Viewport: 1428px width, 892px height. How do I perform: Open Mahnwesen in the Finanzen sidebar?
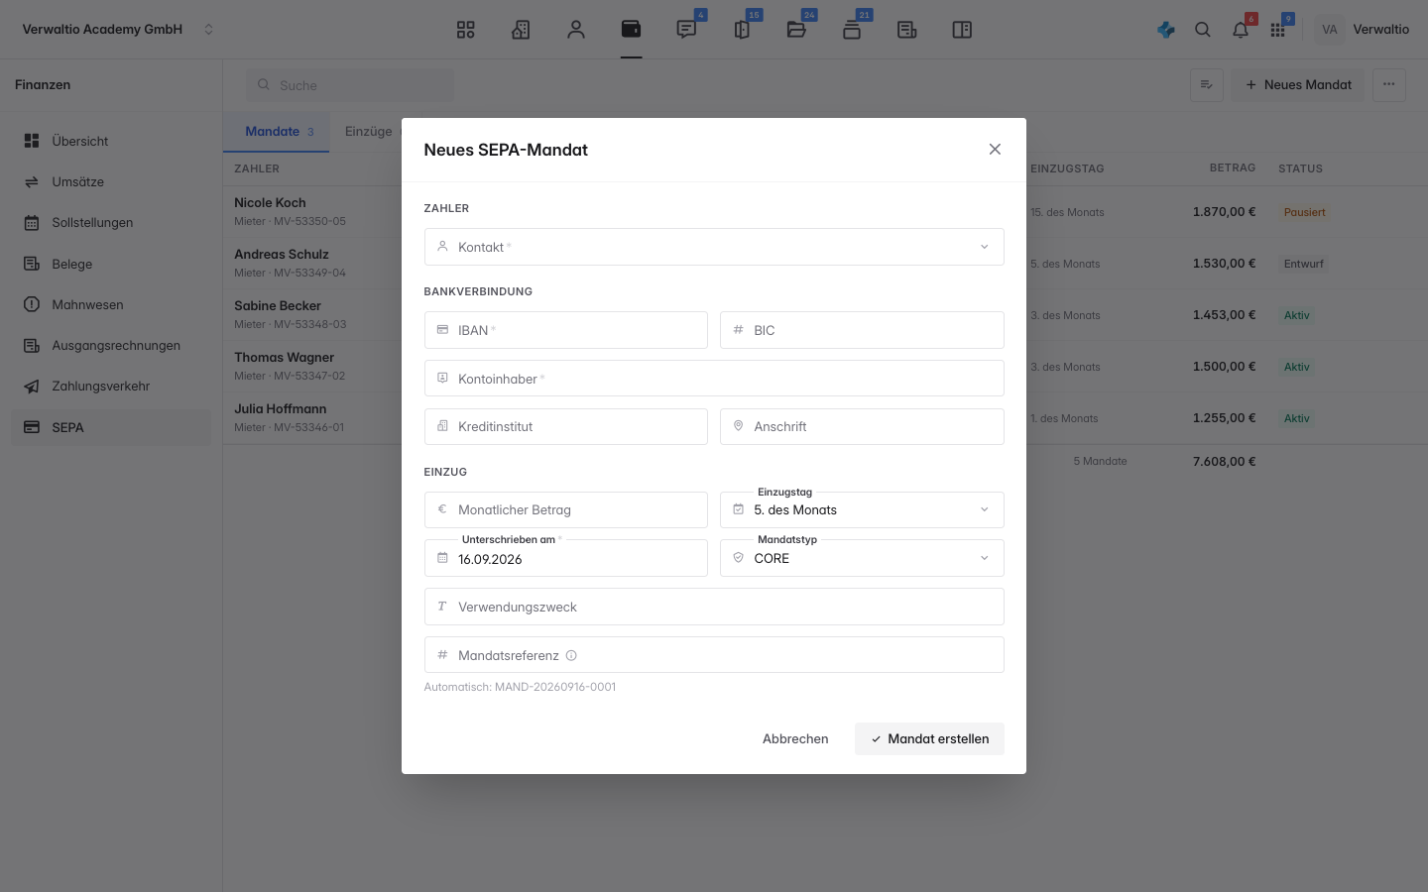click(x=111, y=304)
